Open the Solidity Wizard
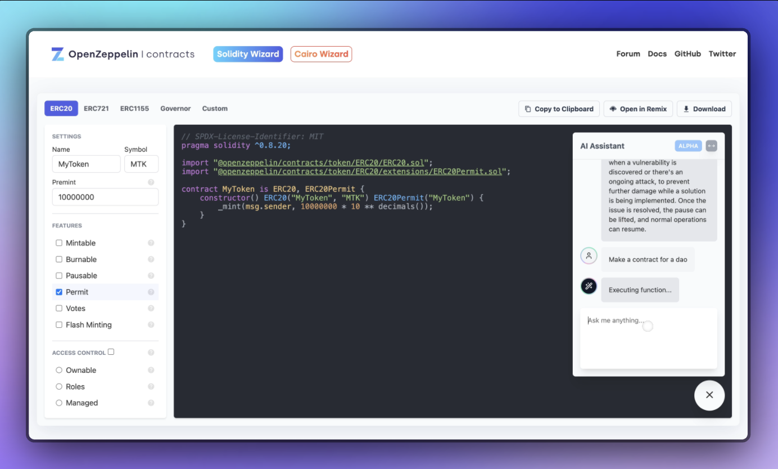 (x=248, y=54)
